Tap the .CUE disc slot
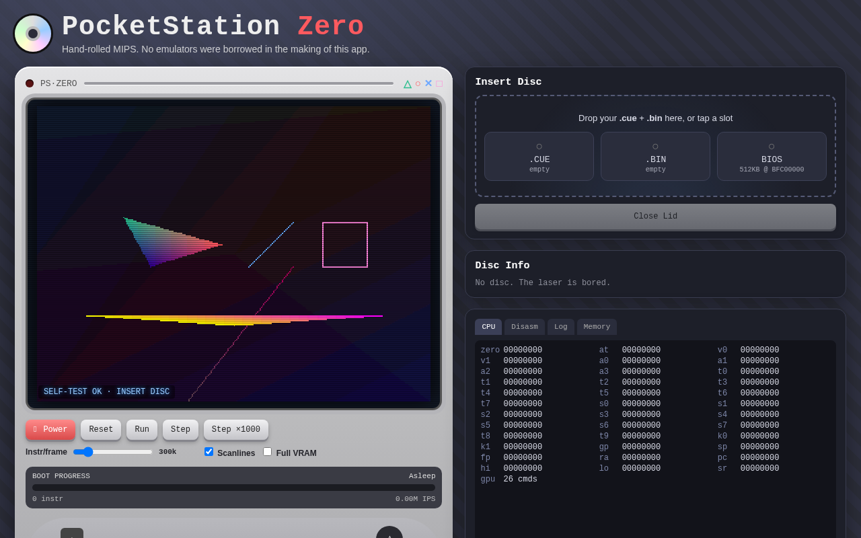The image size is (861, 538). pyautogui.click(x=539, y=157)
